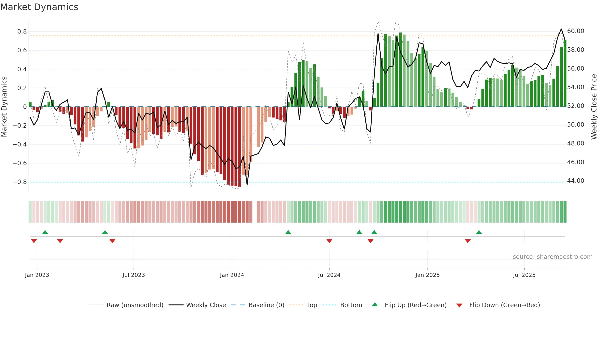Click the Jul 2025 axis label
This screenshot has width=601, height=338.
[x=524, y=275]
